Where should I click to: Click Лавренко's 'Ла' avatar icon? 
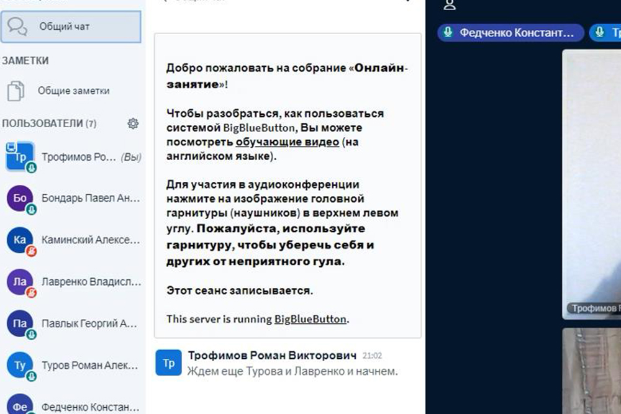[x=19, y=282]
